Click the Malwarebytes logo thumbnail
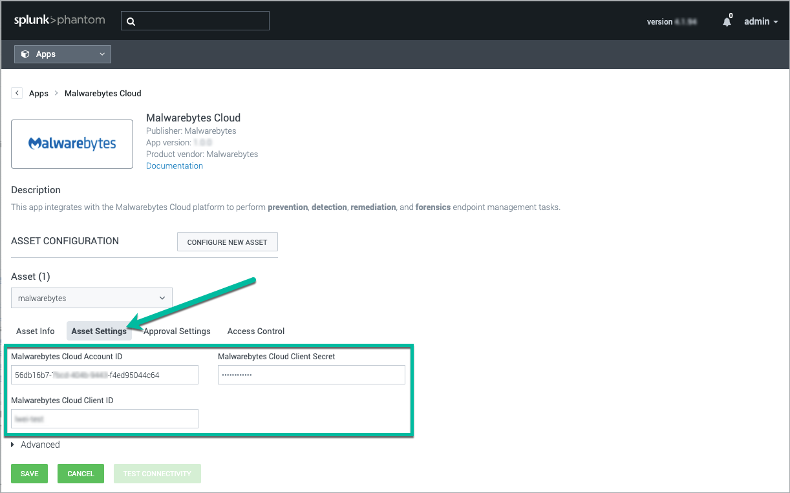 pos(72,143)
